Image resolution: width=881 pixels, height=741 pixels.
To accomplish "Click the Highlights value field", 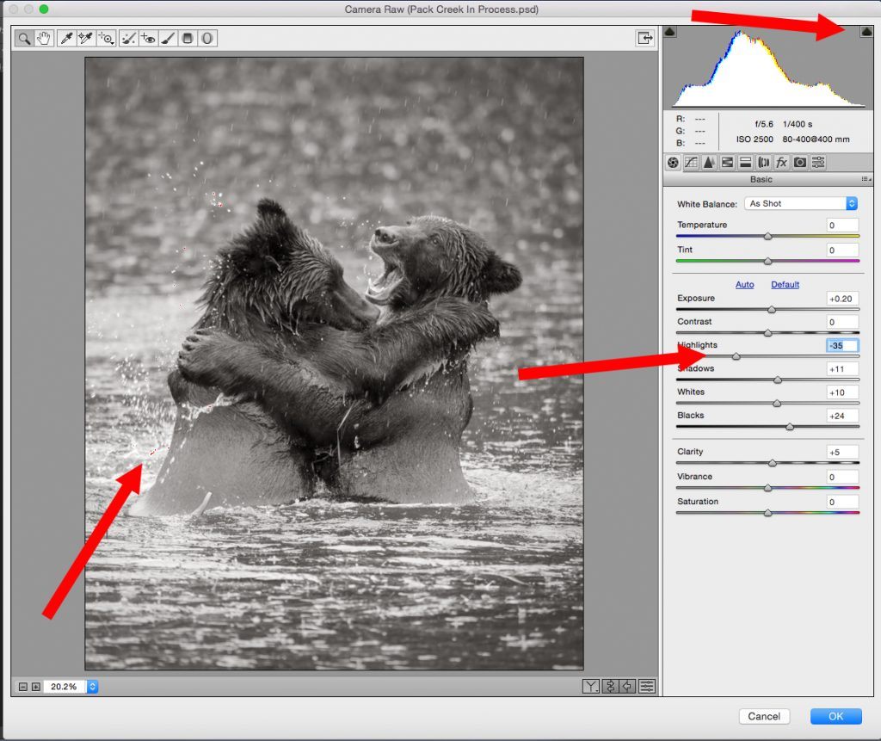I will click(x=842, y=346).
